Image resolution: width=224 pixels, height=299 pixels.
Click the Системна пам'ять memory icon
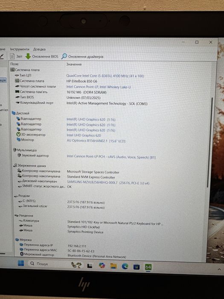tap(17, 92)
